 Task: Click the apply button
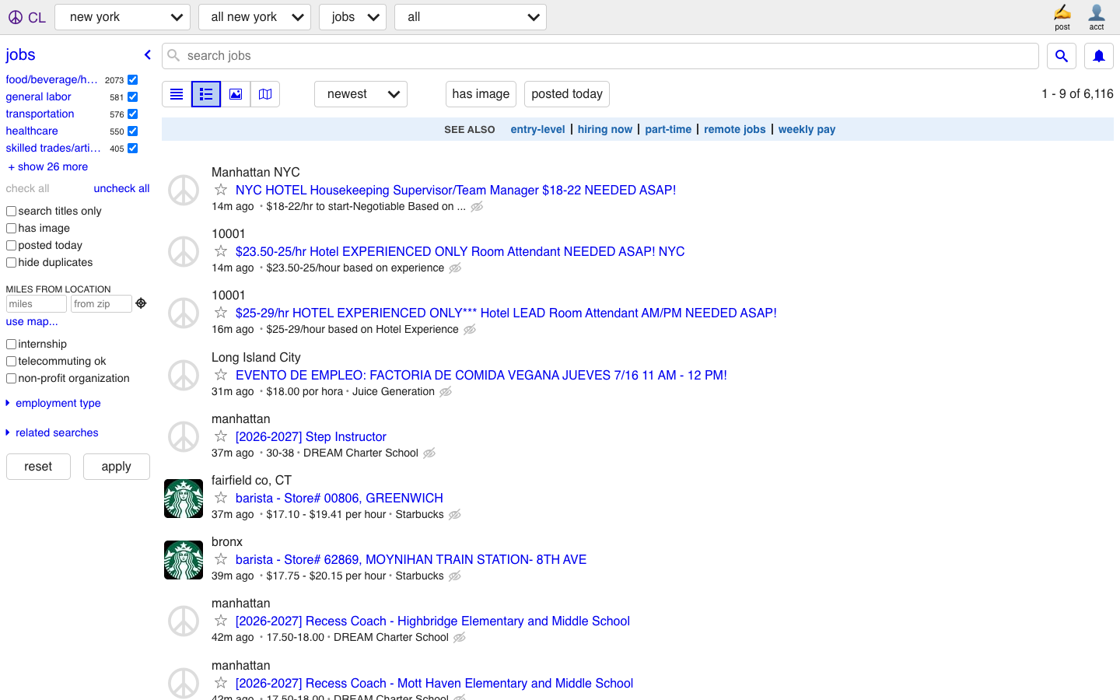point(116,467)
